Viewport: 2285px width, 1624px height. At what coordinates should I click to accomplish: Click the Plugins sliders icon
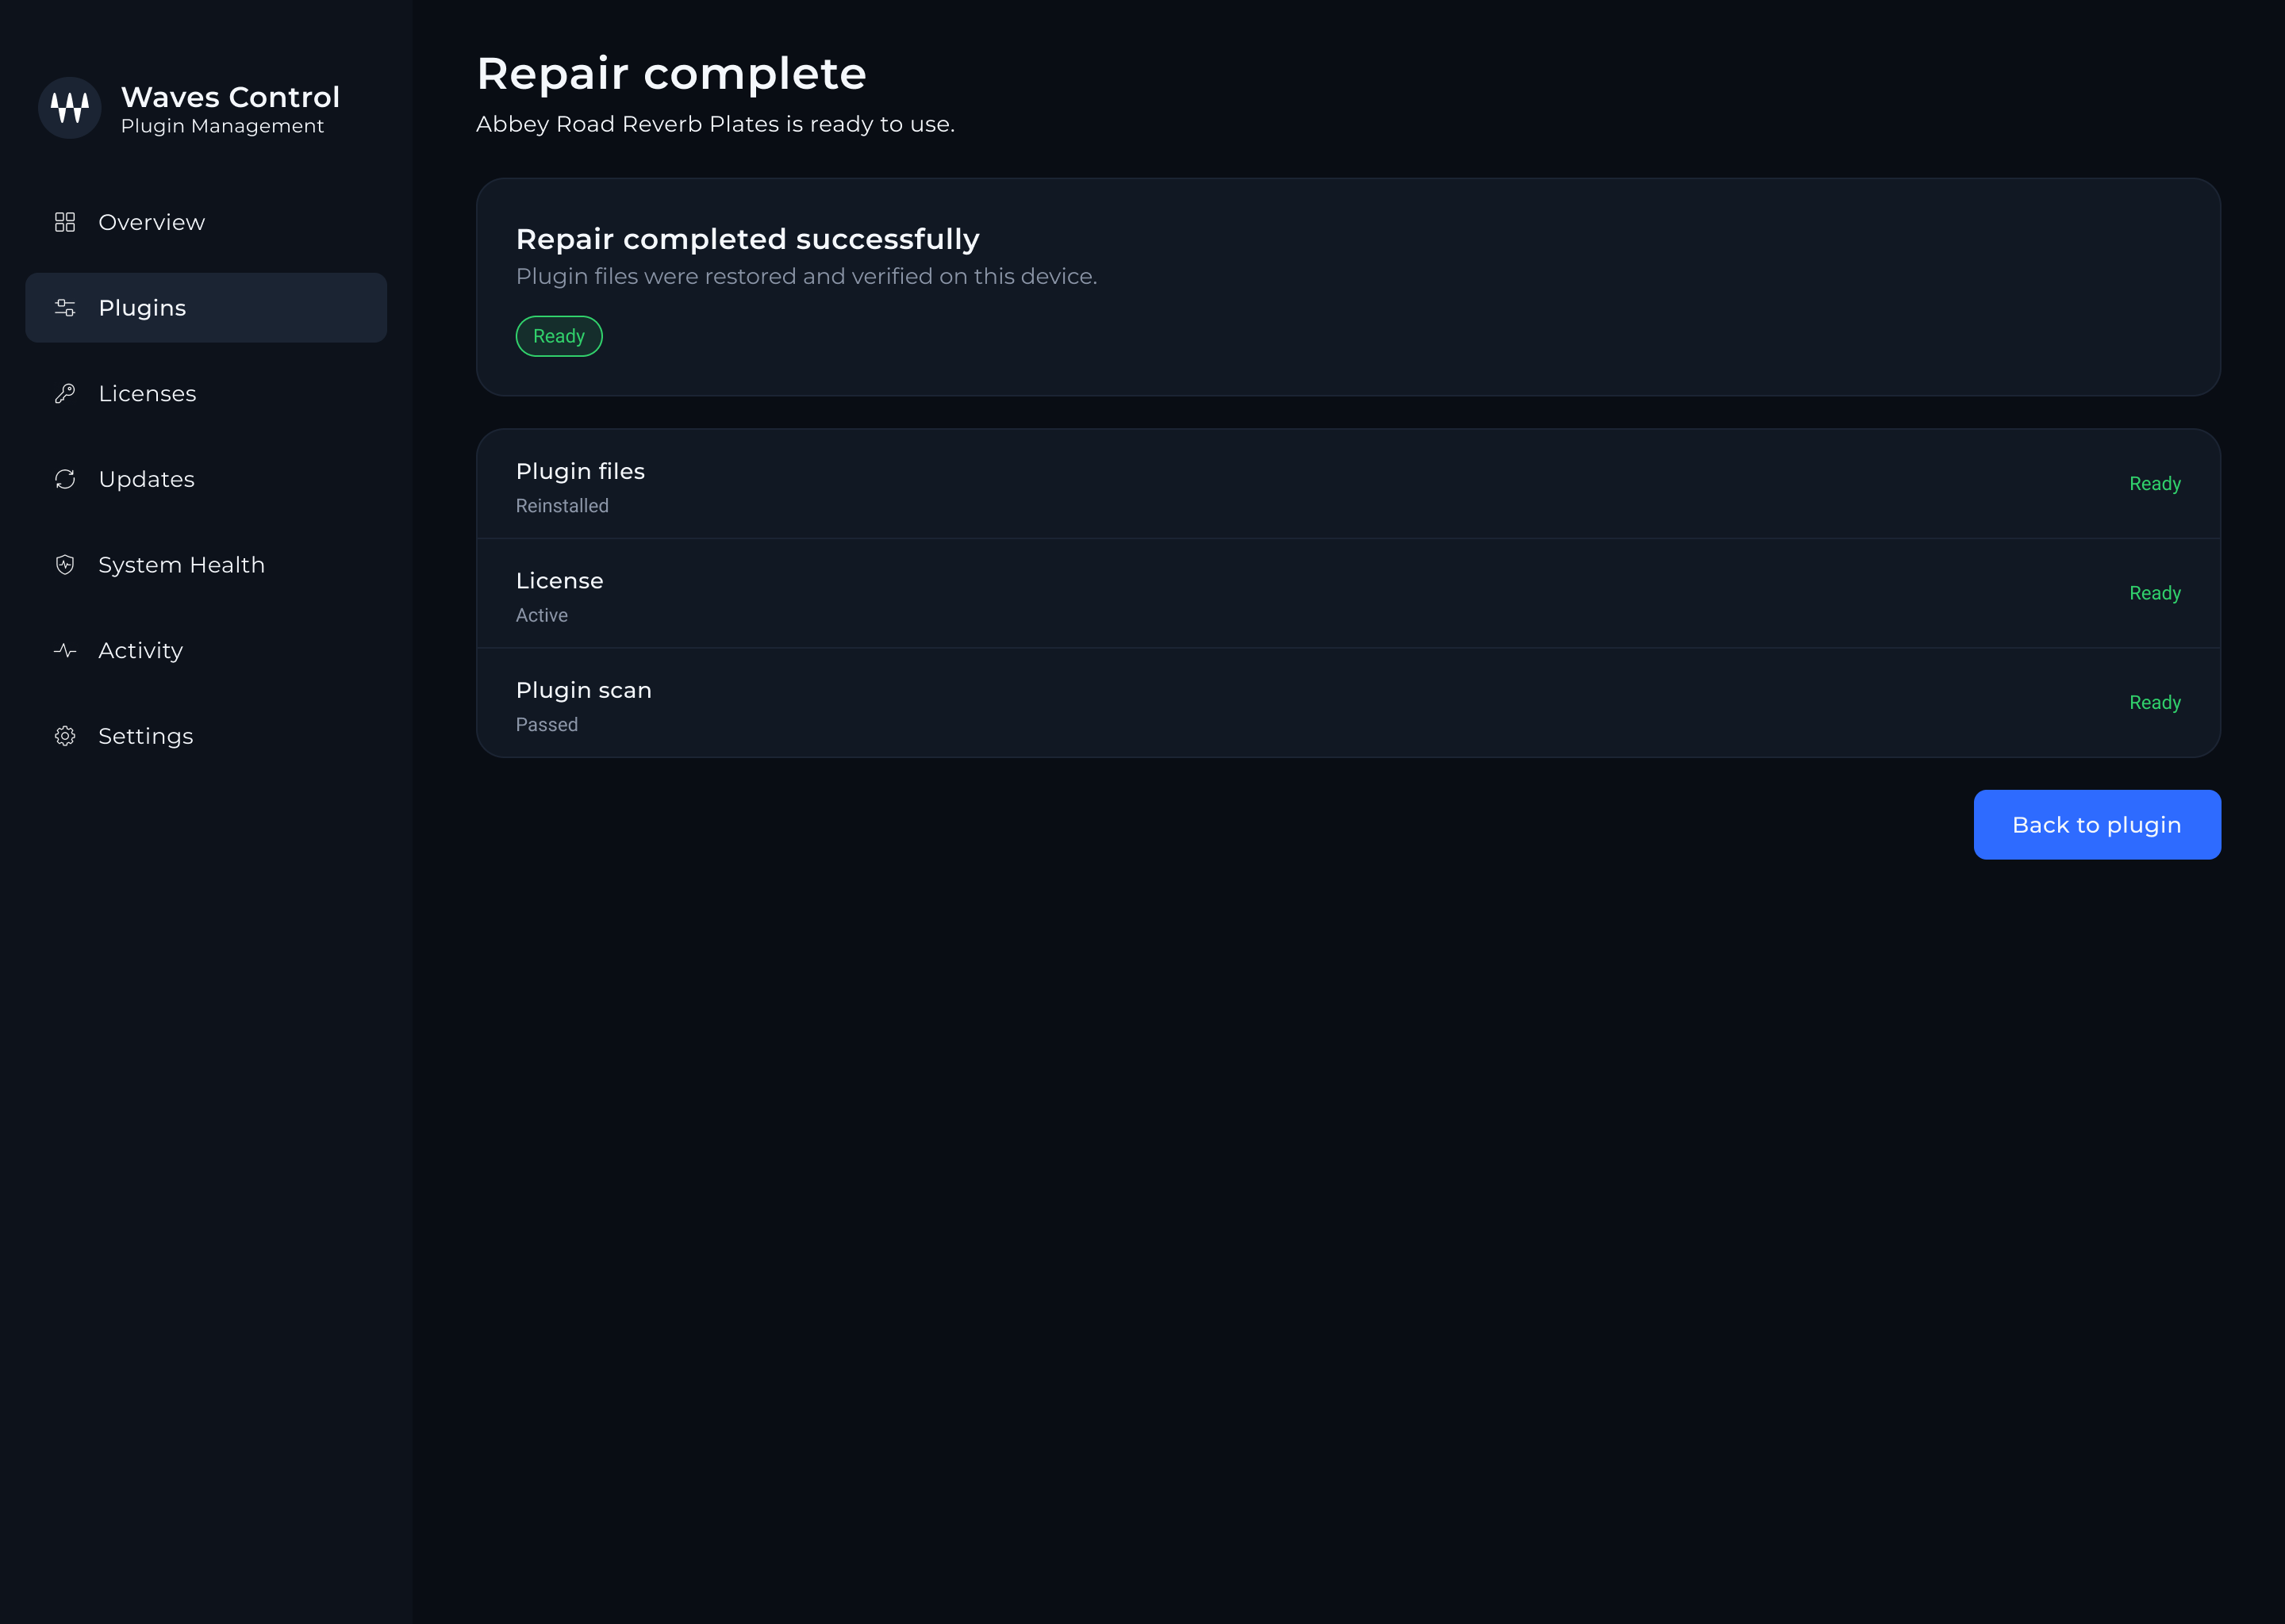(x=65, y=308)
